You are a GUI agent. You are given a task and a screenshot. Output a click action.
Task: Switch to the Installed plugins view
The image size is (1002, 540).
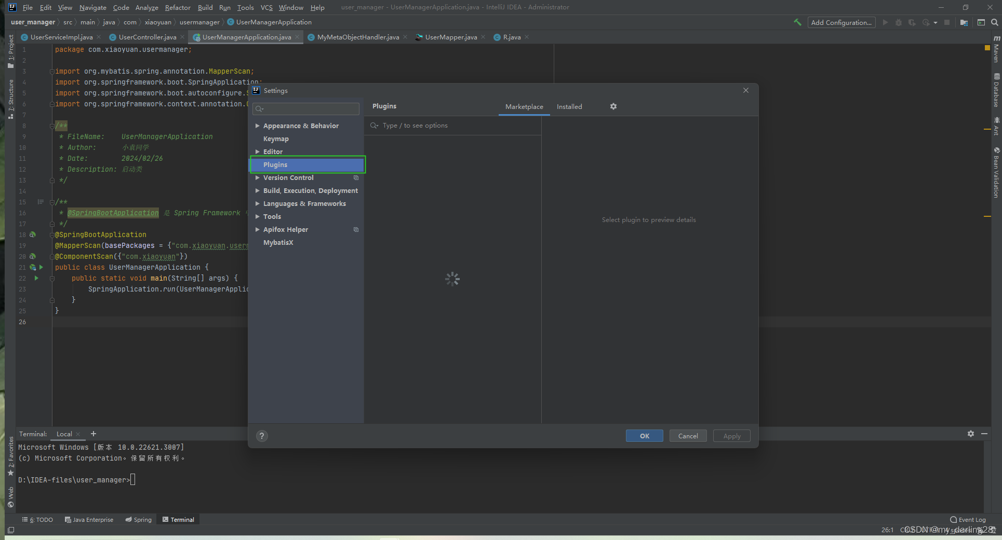pyautogui.click(x=569, y=106)
